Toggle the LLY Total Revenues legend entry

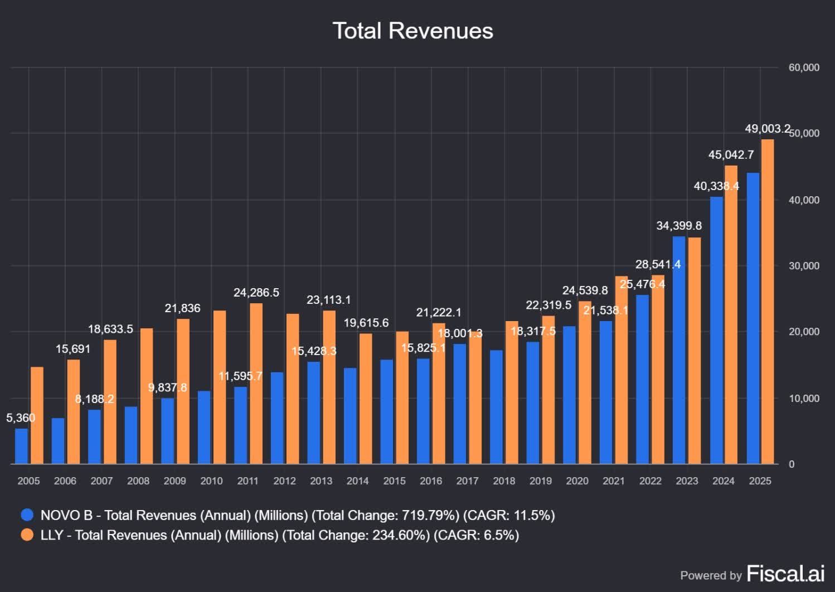coord(279,535)
